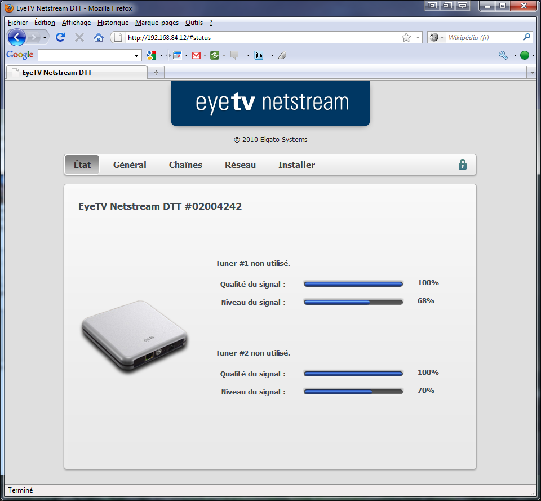Click Tuner #1 Niveau du signal bar
The width and height of the screenshot is (541, 501).
(x=353, y=302)
